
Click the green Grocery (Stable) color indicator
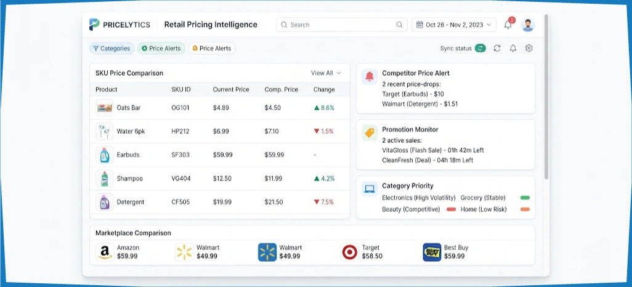click(x=525, y=198)
